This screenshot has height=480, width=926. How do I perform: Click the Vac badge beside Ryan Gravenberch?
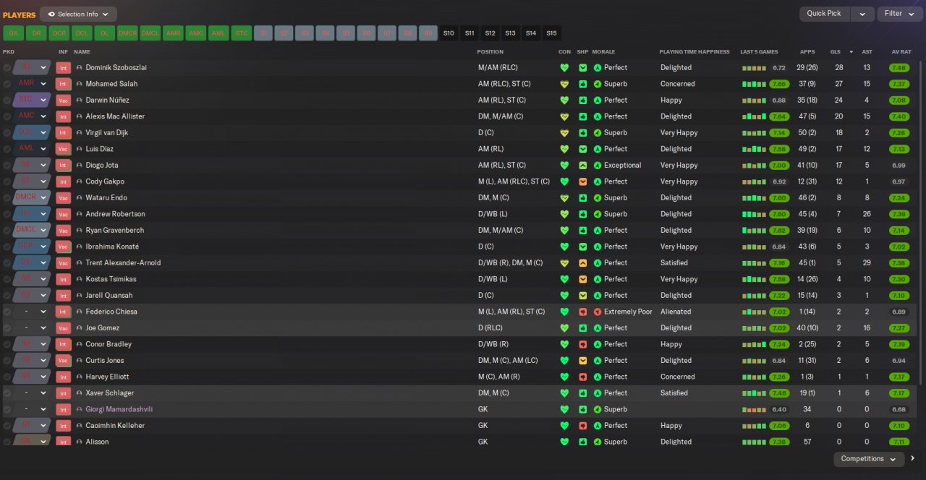pos(63,231)
